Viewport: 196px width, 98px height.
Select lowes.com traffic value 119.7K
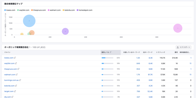(x=163, y=58)
